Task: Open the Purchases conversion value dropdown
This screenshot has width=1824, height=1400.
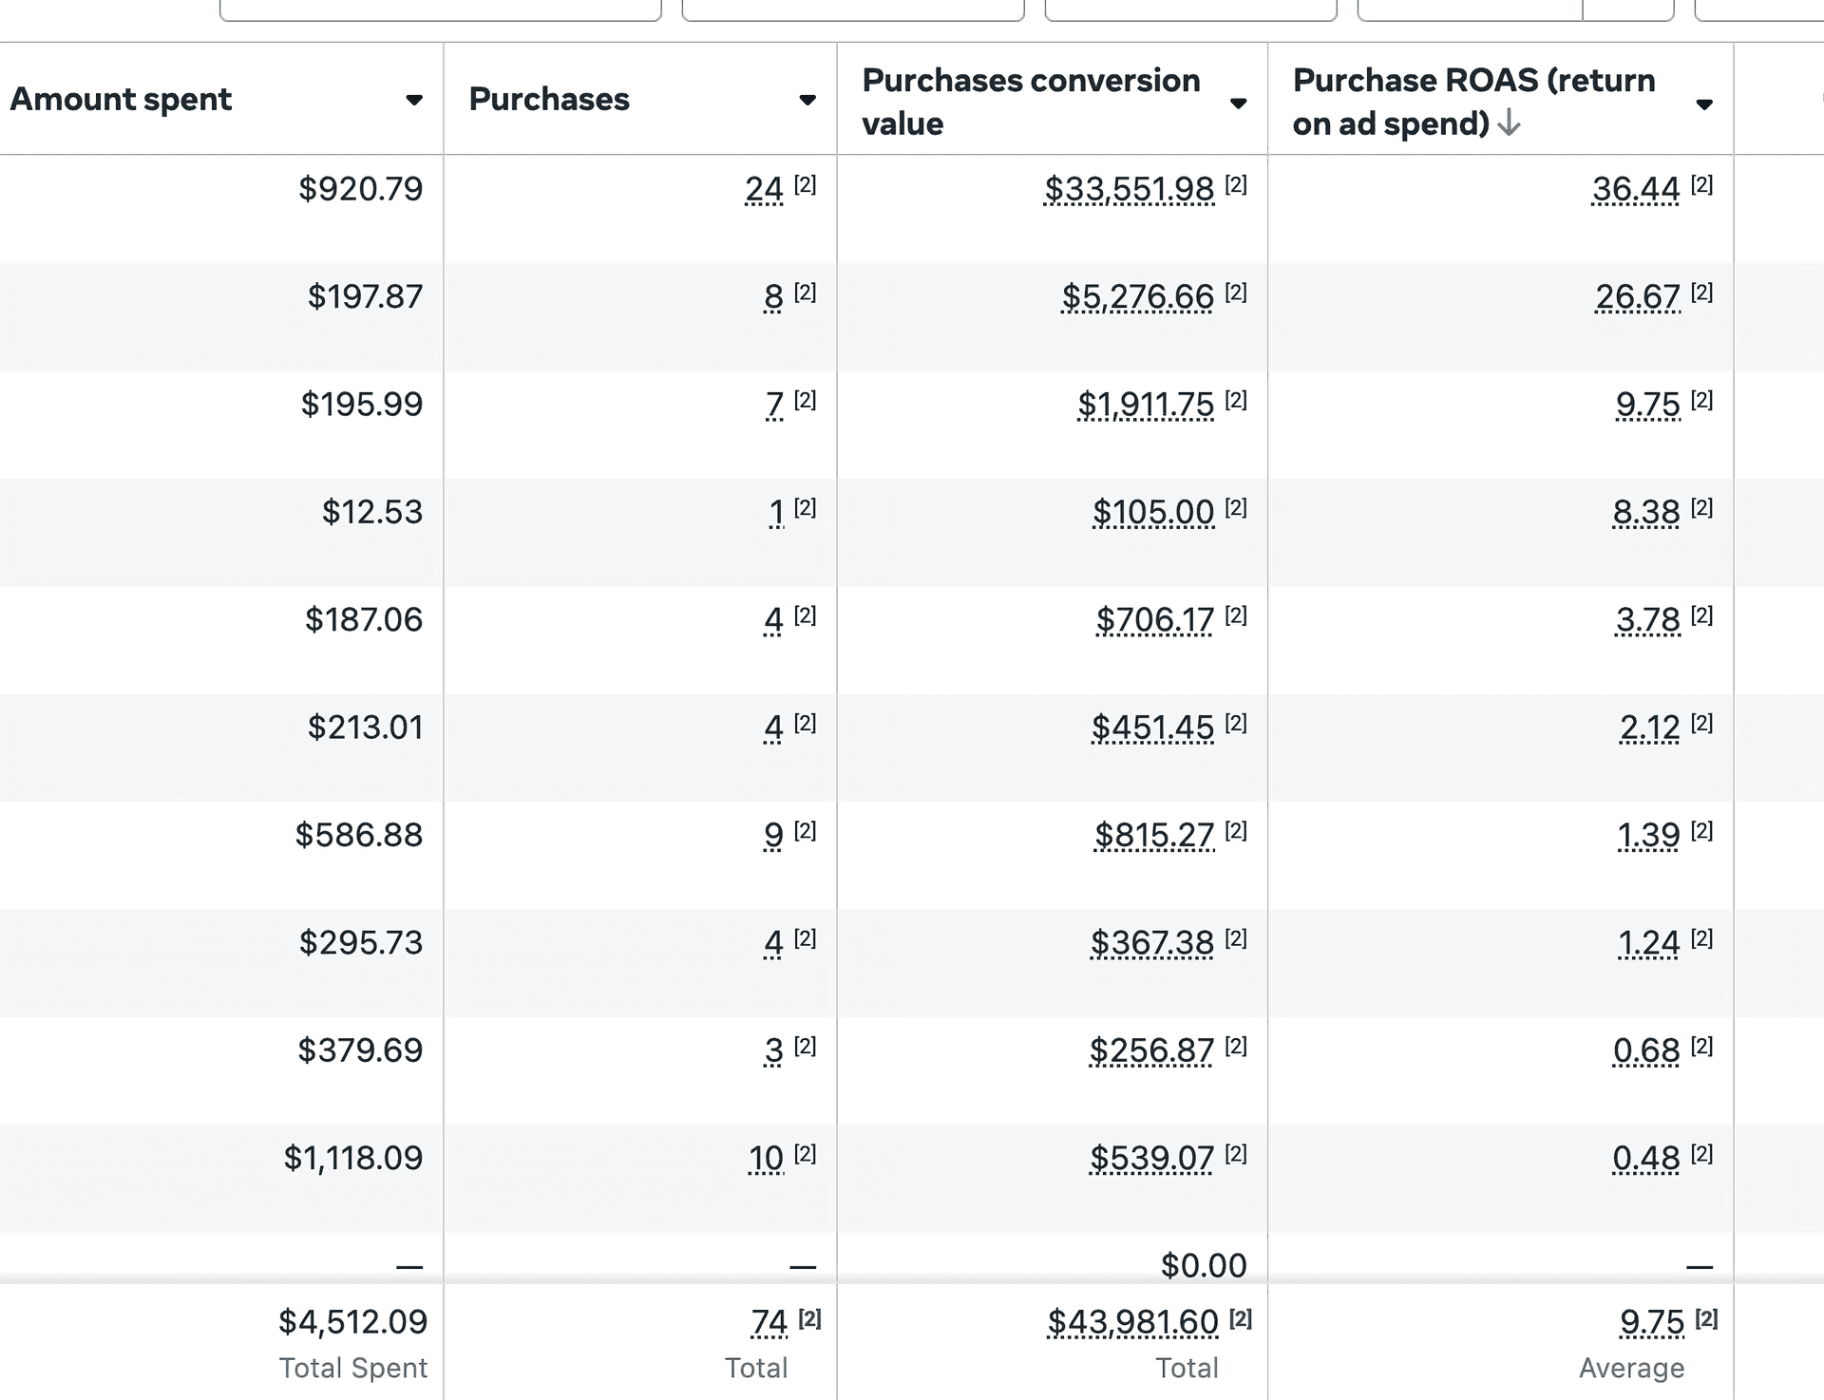Action: 1239,102
